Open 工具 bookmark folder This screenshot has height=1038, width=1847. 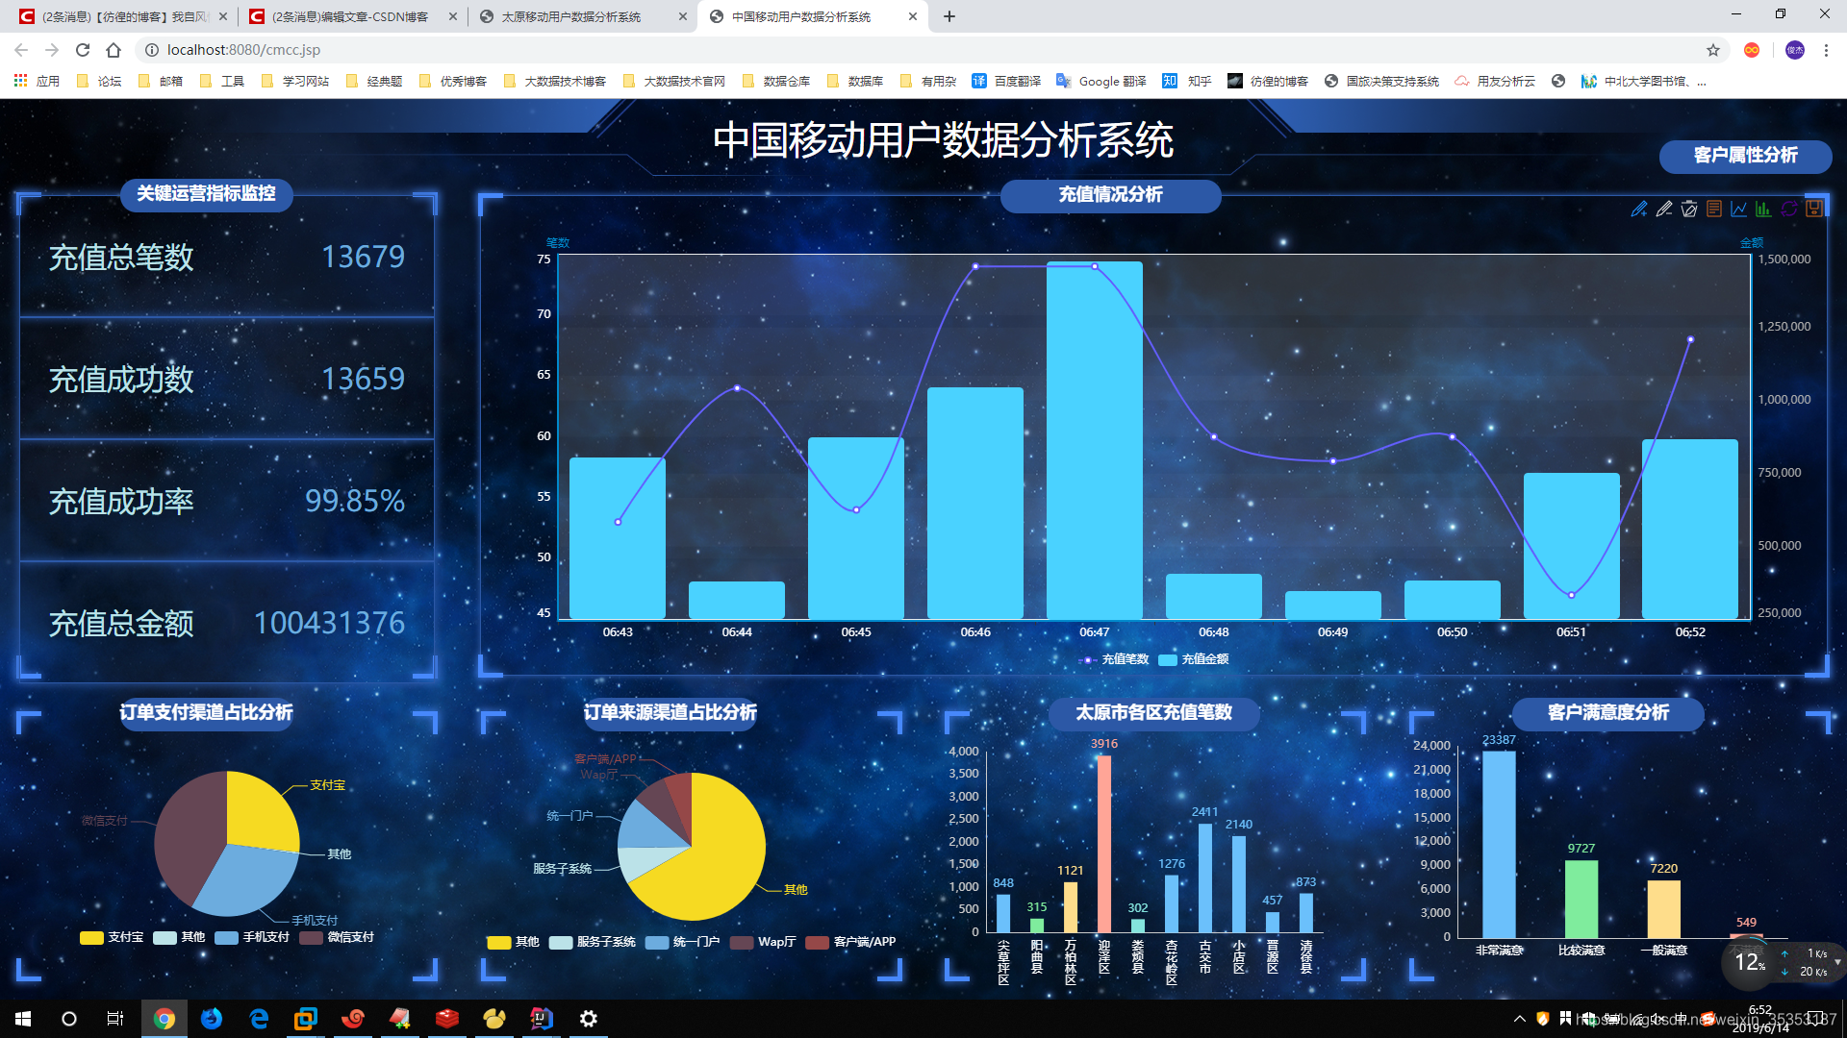(221, 82)
